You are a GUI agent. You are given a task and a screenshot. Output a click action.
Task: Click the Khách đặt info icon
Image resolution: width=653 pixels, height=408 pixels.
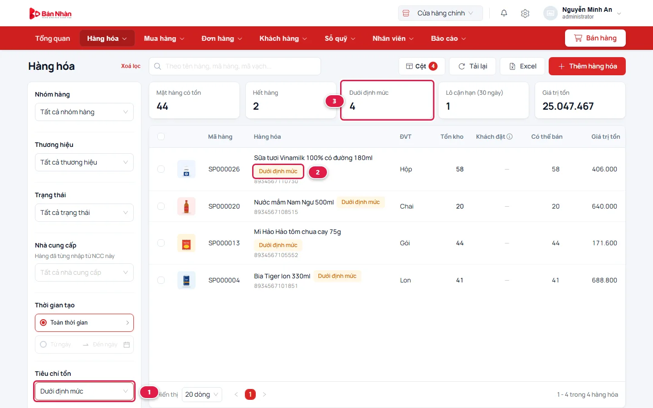click(510, 136)
